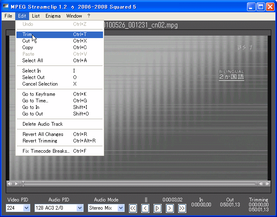Open the Video PID dropdown
Viewport: 277px width, 217px height.
[x=27, y=208]
